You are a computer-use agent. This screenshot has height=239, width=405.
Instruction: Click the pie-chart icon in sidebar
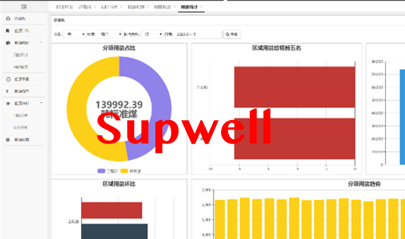pos(8,43)
